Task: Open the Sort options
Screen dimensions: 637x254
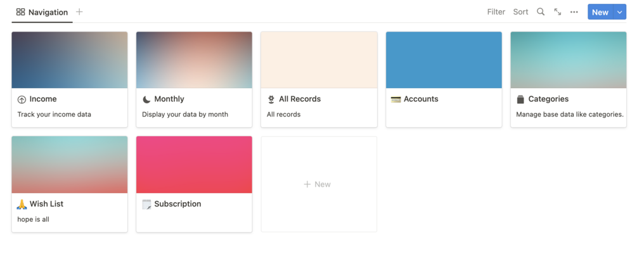Action: [521, 12]
